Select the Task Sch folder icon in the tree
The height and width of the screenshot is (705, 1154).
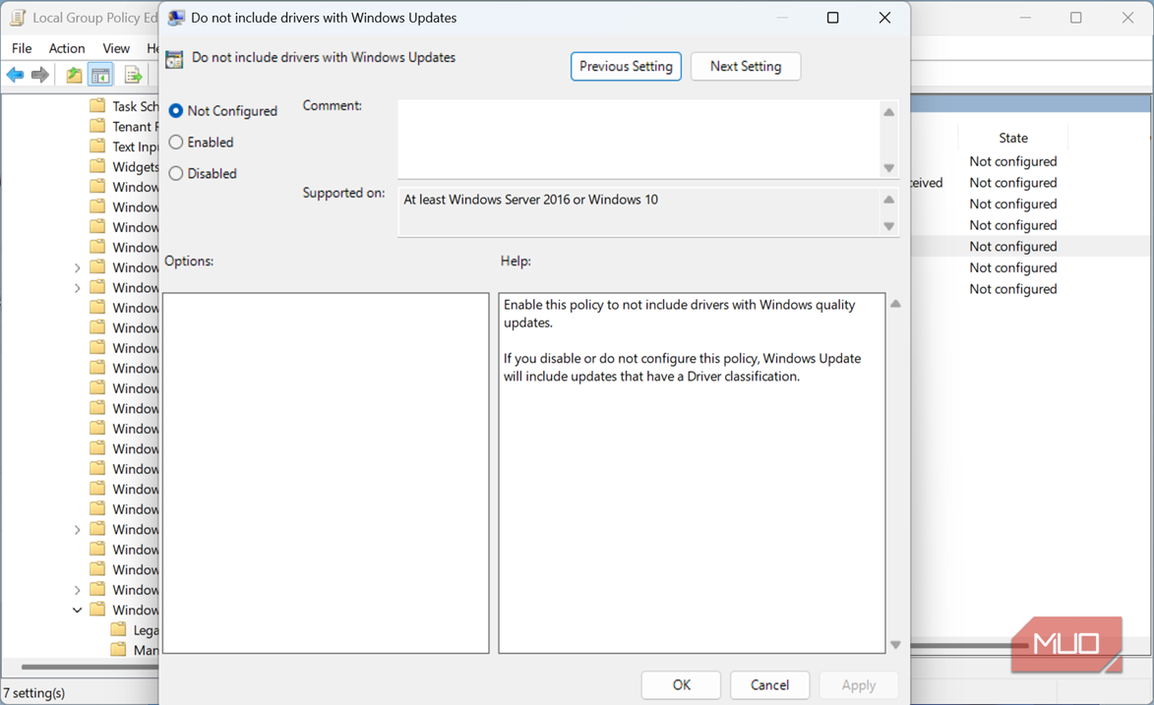97,106
